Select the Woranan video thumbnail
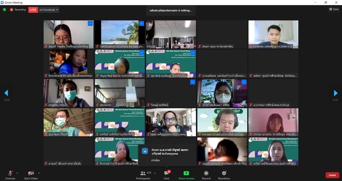This screenshot has width=342, height=181. (120, 93)
